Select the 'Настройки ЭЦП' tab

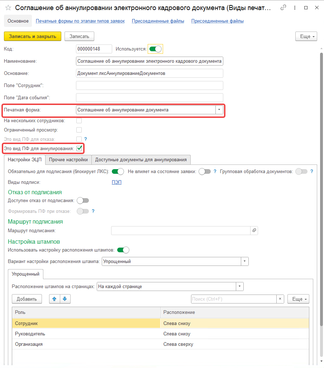25,160
